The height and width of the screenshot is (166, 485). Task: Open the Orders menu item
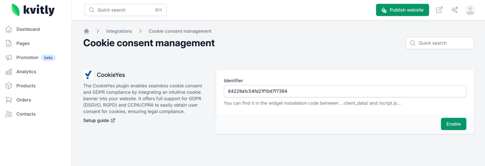tap(23, 100)
